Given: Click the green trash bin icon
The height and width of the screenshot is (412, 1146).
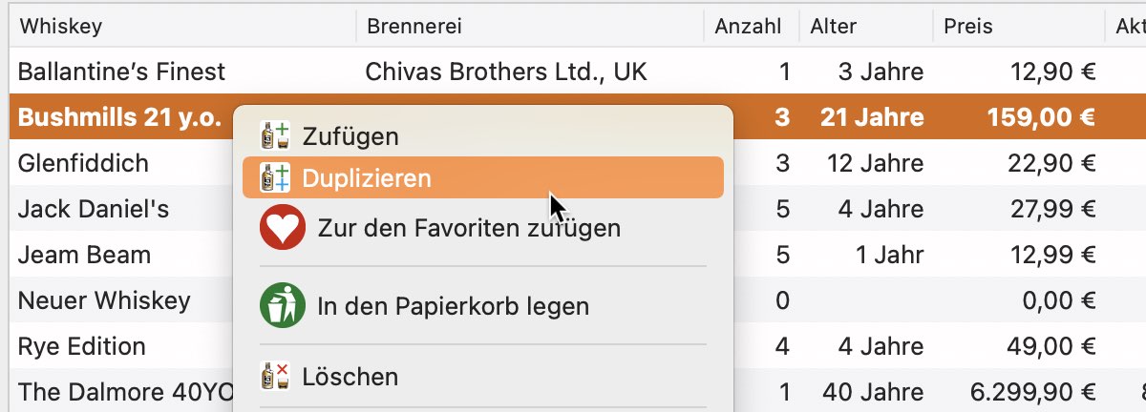Looking at the screenshot, I should [283, 306].
